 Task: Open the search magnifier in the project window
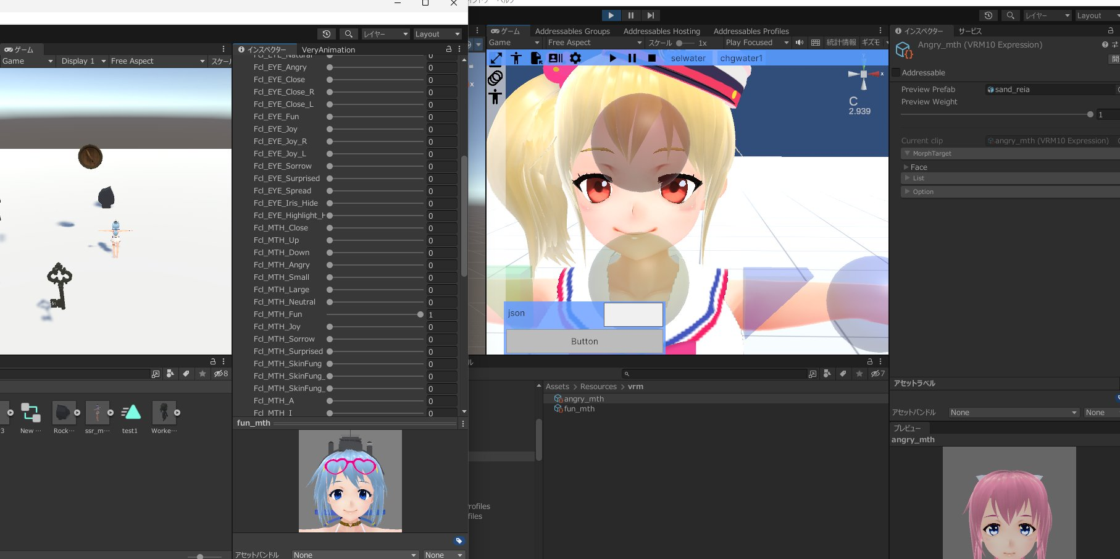click(x=626, y=373)
